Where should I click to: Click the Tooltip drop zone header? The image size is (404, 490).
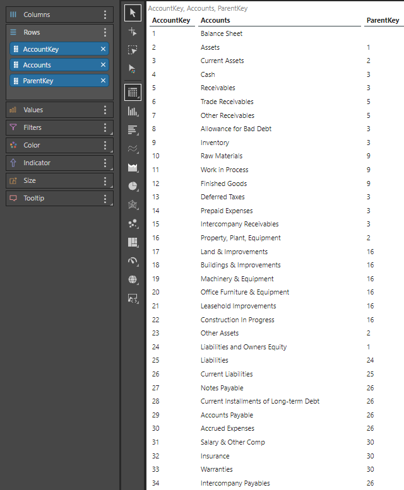[59, 198]
